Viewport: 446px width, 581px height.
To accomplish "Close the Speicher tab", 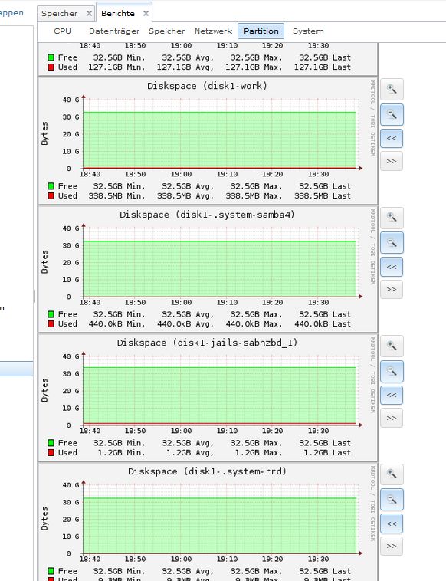I will [89, 13].
